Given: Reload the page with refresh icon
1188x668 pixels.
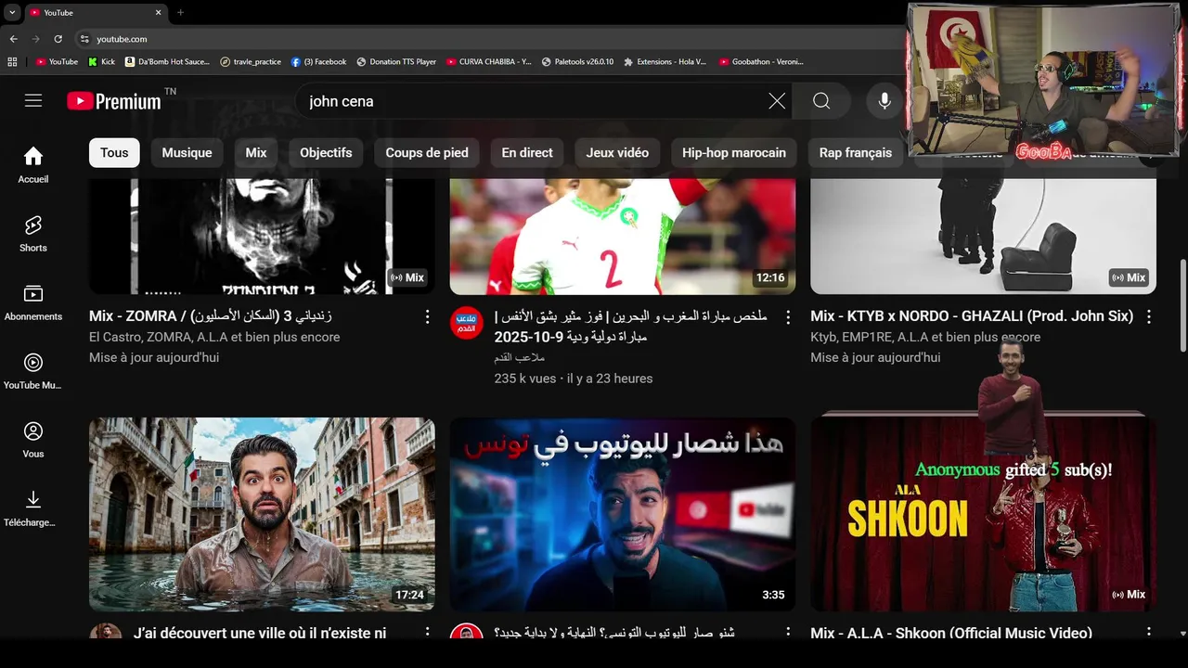Looking at the screenshot, I should [58, 39].
